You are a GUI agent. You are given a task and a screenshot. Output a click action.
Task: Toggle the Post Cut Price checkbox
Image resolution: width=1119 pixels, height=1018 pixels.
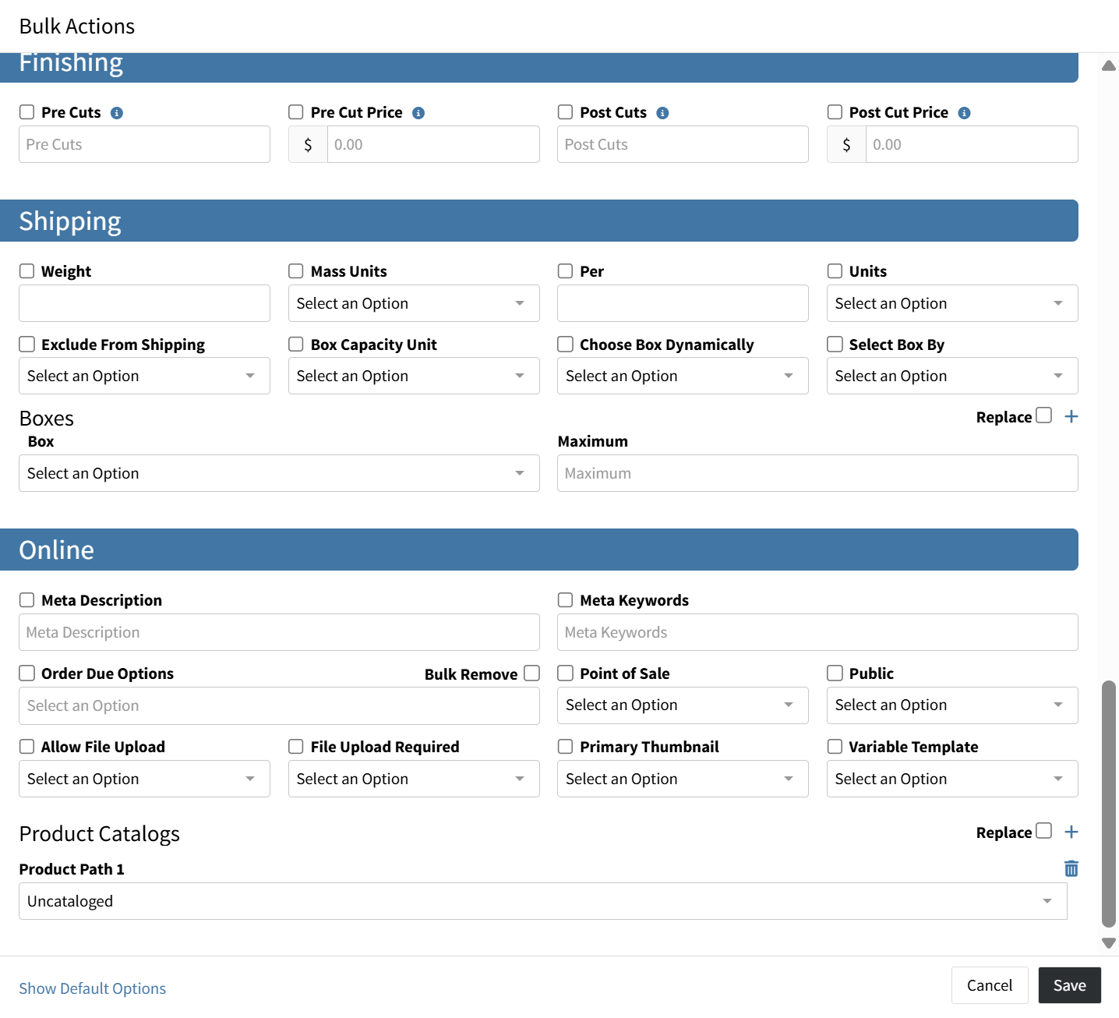click(x=835, y=112)
